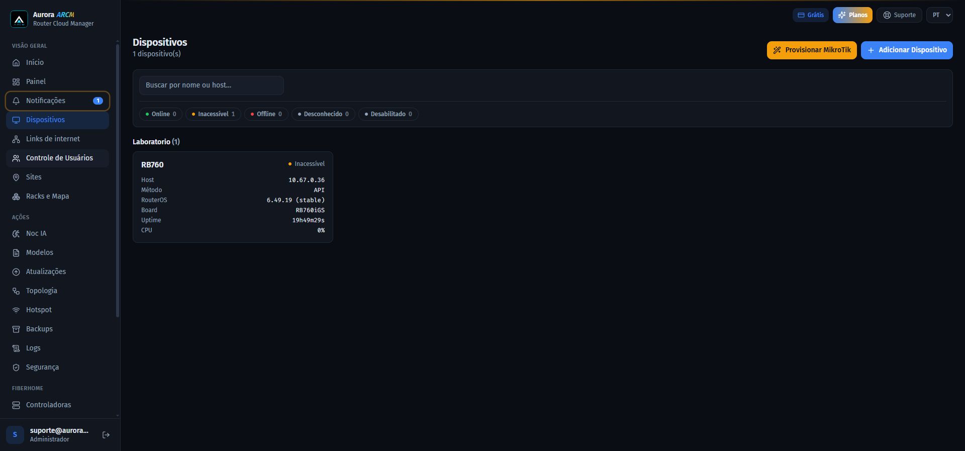Image resolution: width=965 pixels, height=451 pixels.
Task: Click the Links de internet network icon
Action: (16, 139)
